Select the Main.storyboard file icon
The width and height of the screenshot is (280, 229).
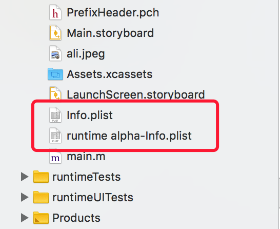click(x=55, y=33)
